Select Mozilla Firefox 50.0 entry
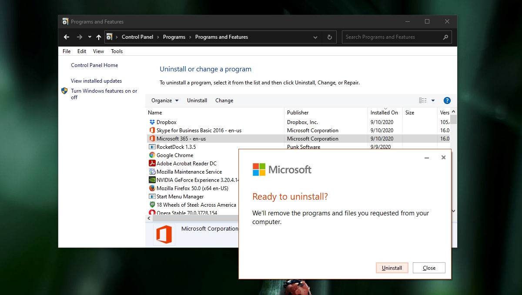 point(192,188)
